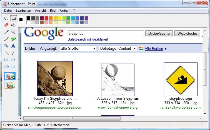This screenshot has height=130, width=210.
Task: Pick the straight Line tool
Action: pyautogui.click(x=6, y=53)
